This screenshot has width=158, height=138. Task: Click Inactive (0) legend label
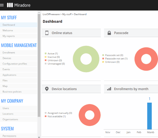(x=54, y=57)
